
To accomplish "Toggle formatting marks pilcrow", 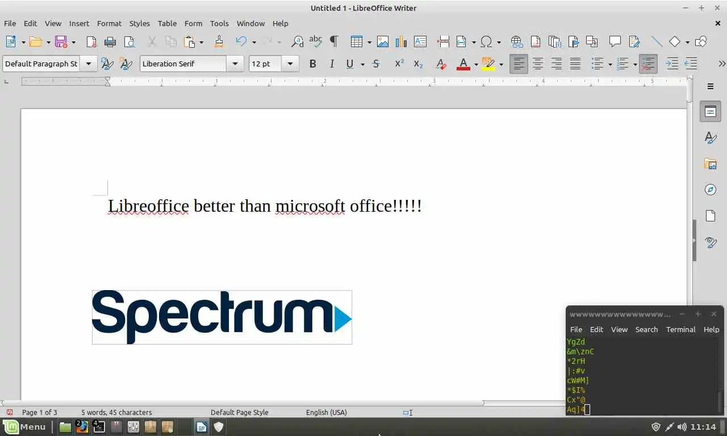I will pos(334,41).
